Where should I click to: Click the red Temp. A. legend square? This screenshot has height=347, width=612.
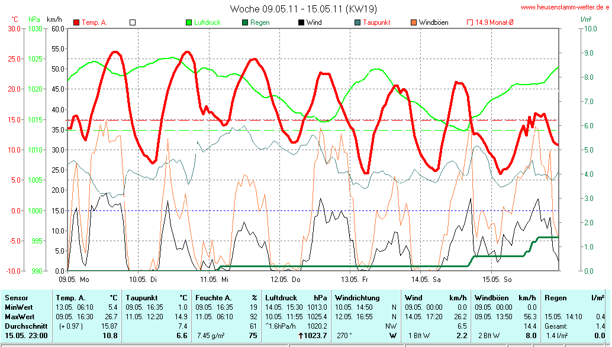tap(76, 22)
